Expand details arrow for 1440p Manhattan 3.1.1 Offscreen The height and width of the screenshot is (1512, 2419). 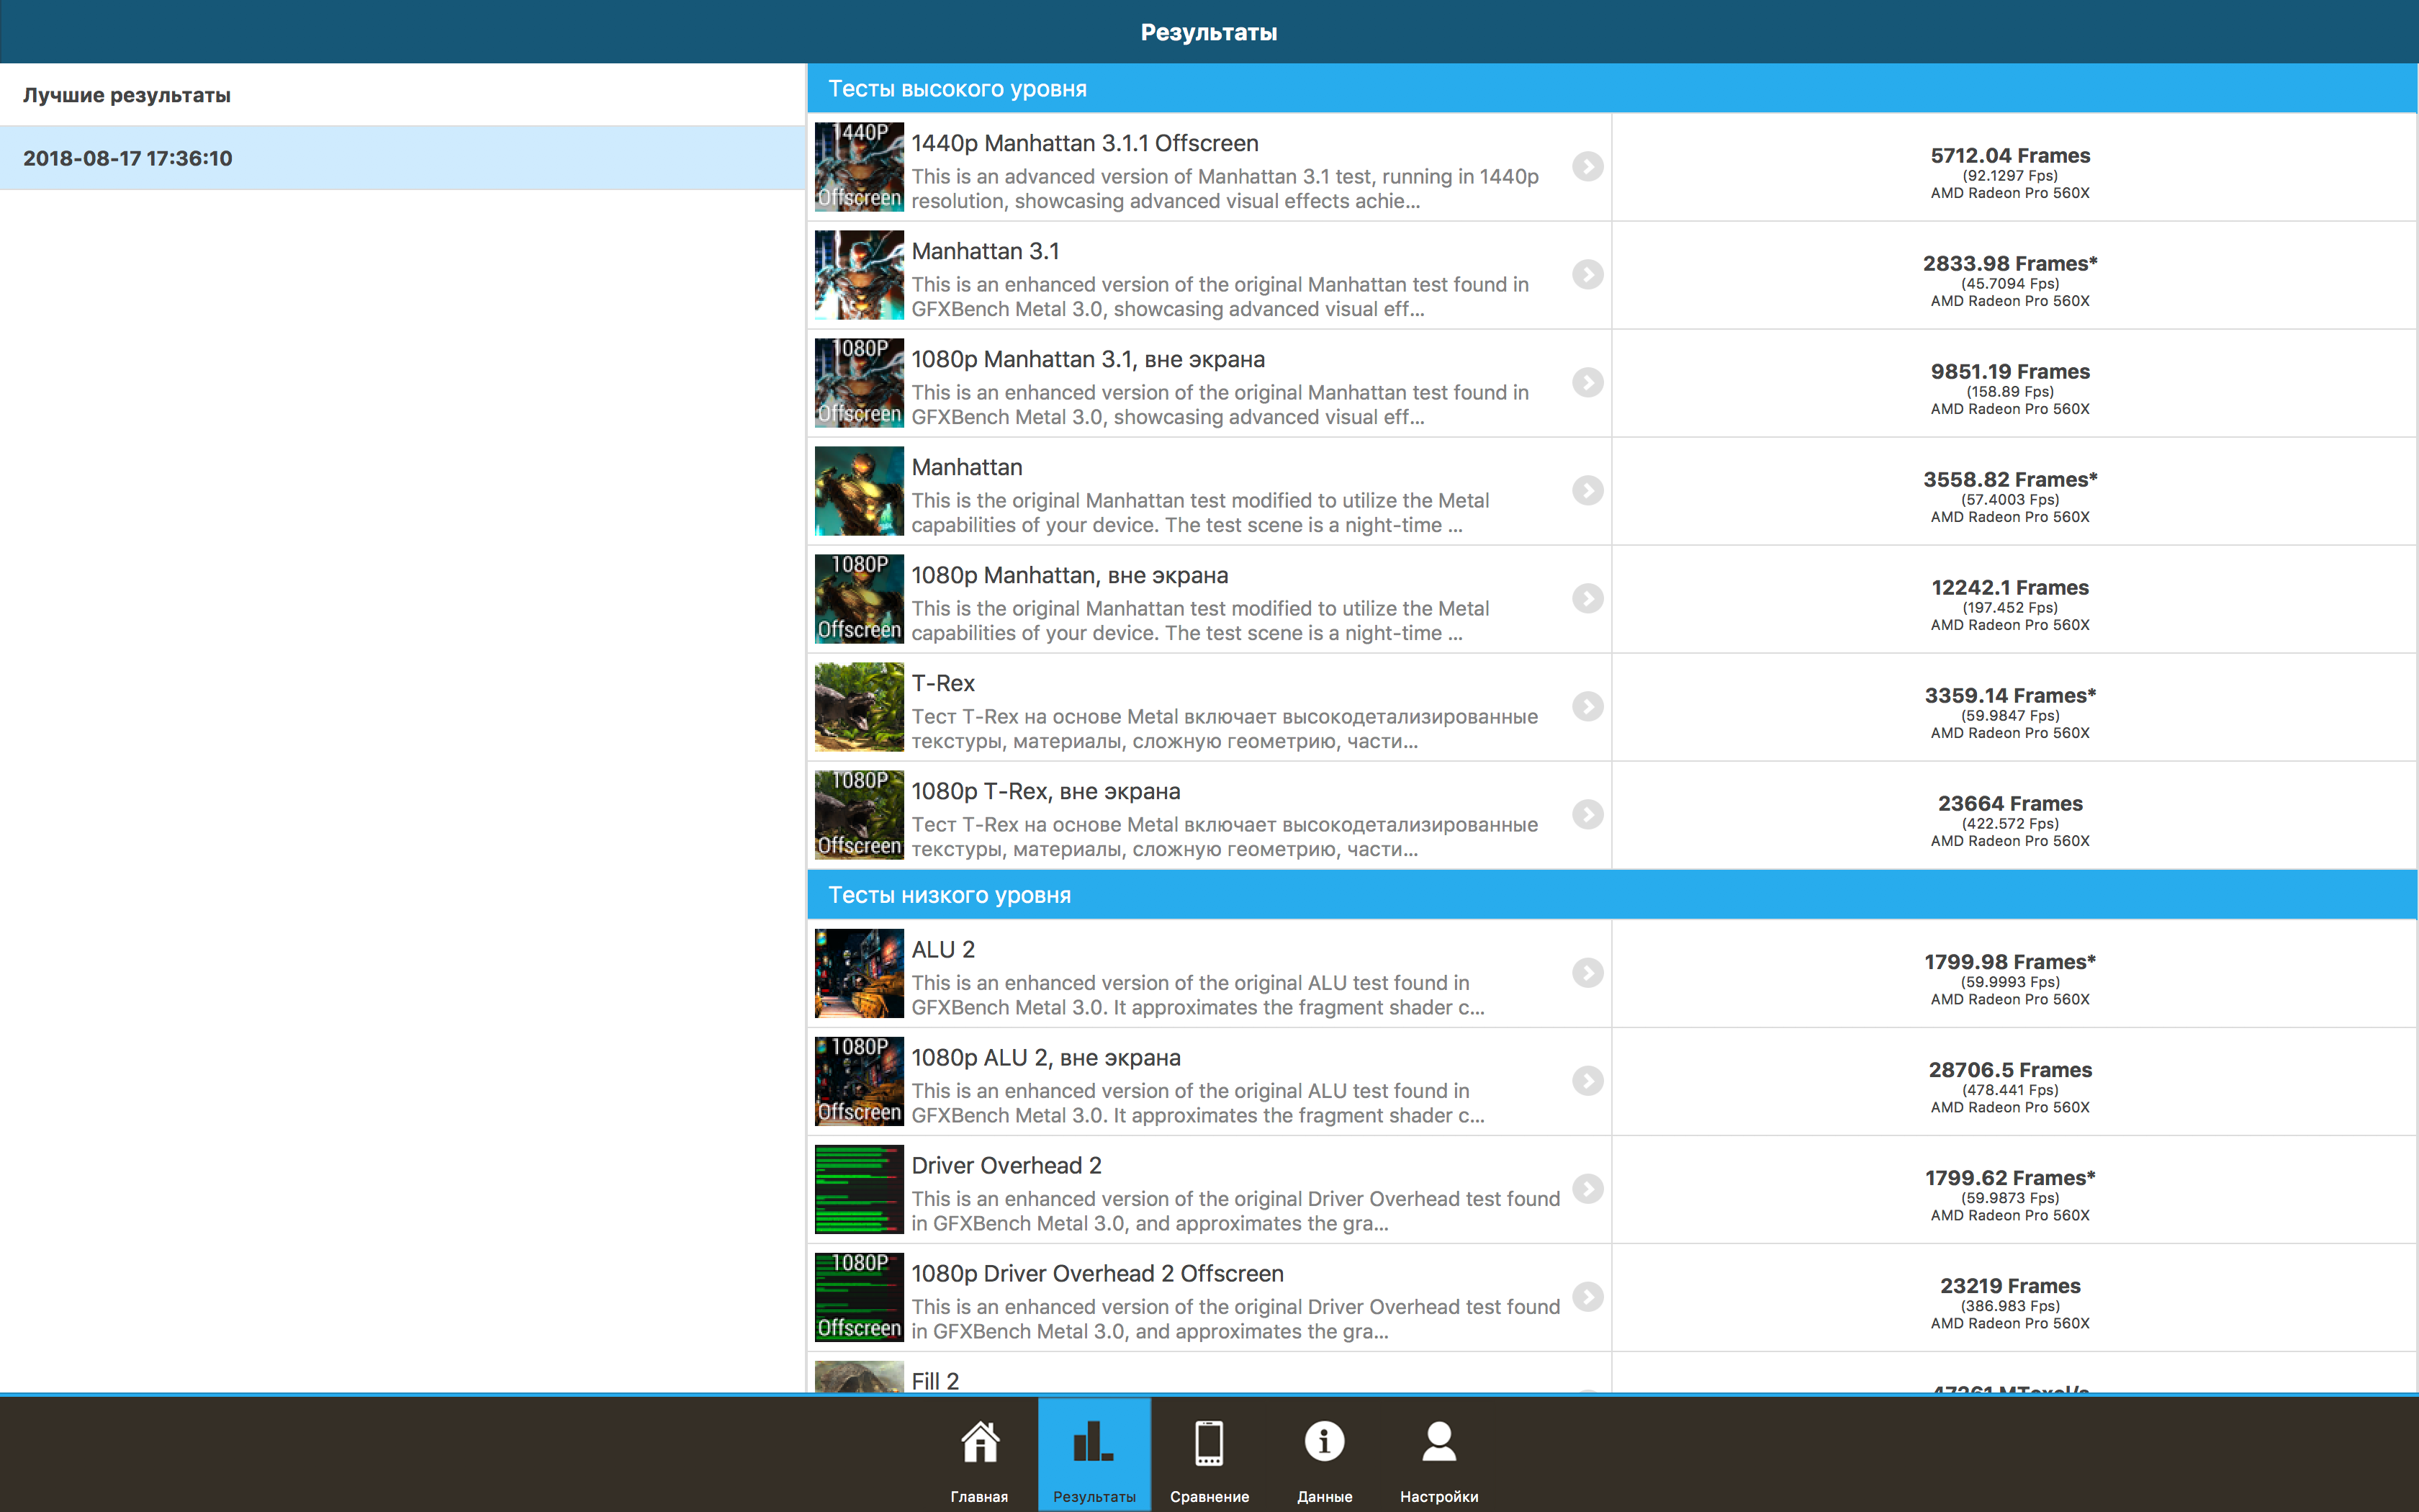(1587, 166)
